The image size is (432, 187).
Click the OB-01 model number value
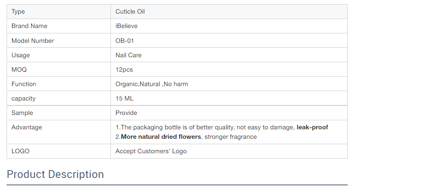pyautogui.click(x=124, y=41)
